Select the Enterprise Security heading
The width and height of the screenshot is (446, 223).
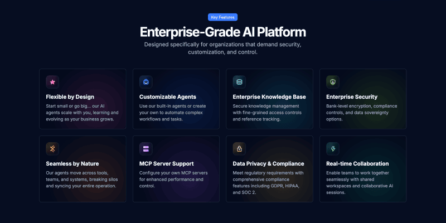point(352,96)
